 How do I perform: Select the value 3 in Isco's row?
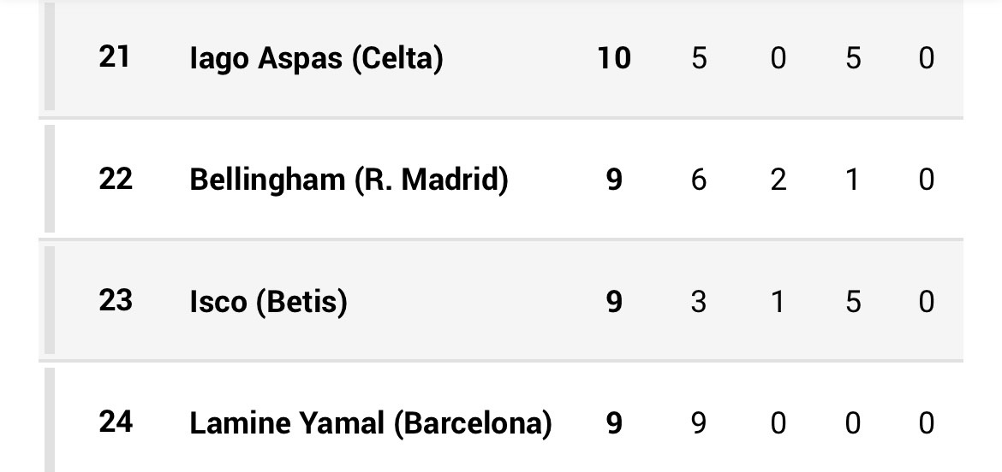699,302
